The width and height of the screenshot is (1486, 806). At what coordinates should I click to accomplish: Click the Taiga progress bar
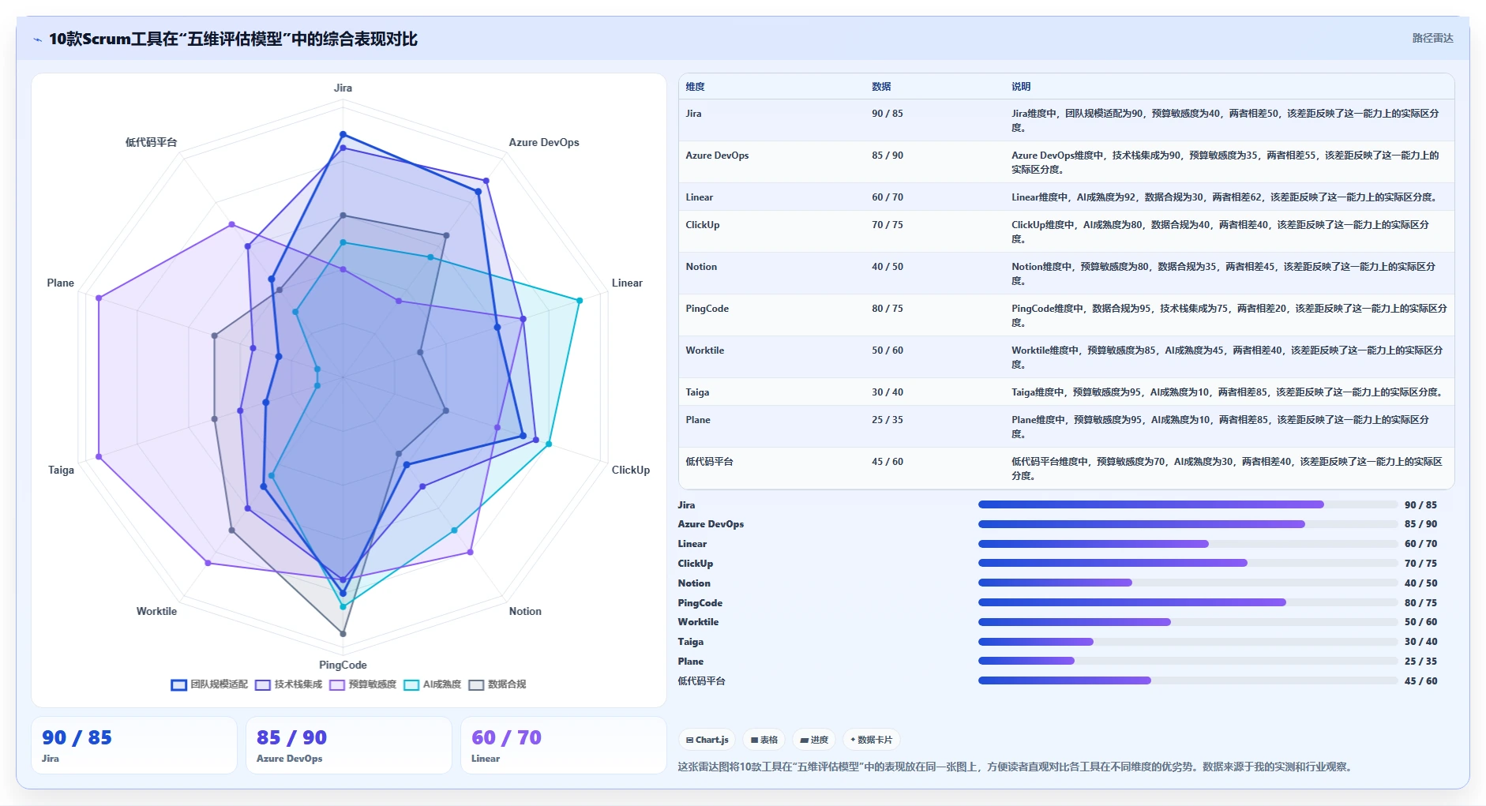(x=1188, y=642)
